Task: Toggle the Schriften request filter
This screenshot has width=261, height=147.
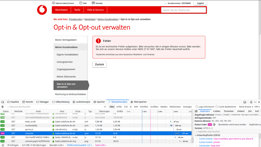Action: click(144, 107)
